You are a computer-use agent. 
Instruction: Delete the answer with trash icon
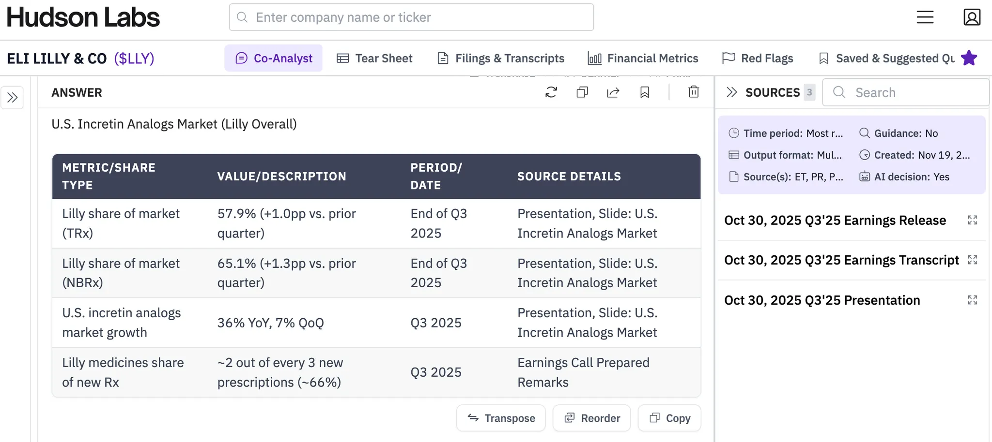coord(694,92)
